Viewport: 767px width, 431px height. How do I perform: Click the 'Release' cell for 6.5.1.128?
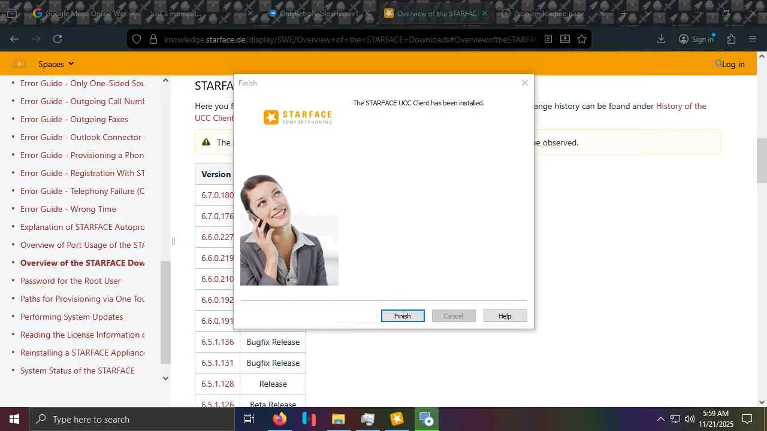pos(273,384)
